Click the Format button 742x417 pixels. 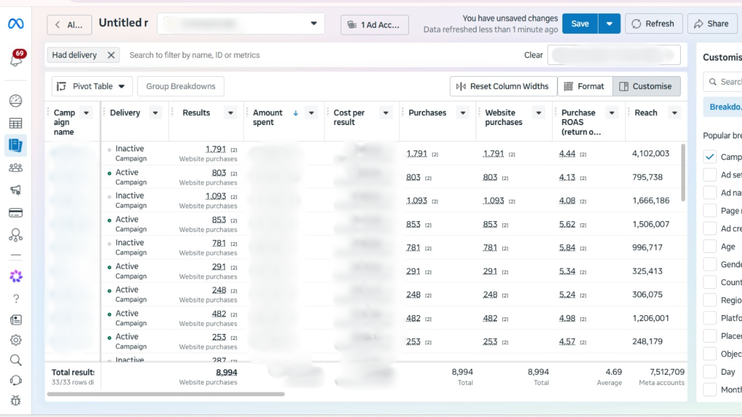(585, 86)
